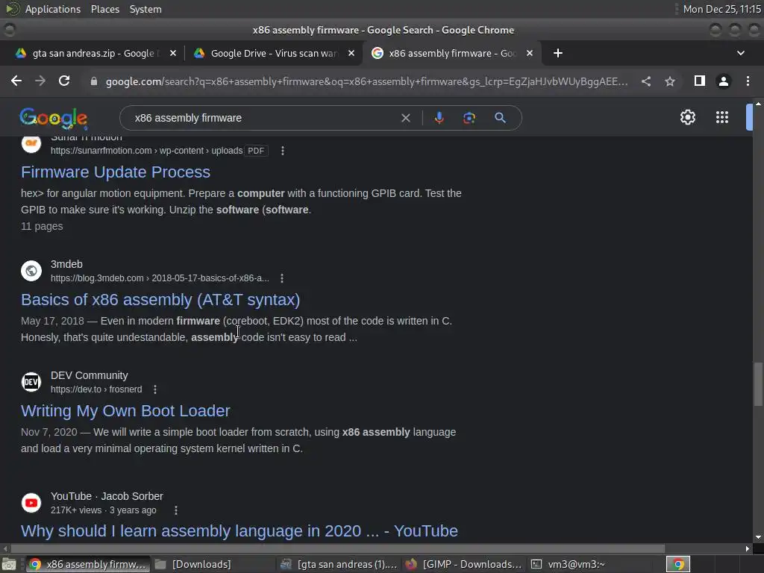Close the x86 assembly firmware tab
The height and width of the screenshot is (573, 764).
tap(530, 53)
